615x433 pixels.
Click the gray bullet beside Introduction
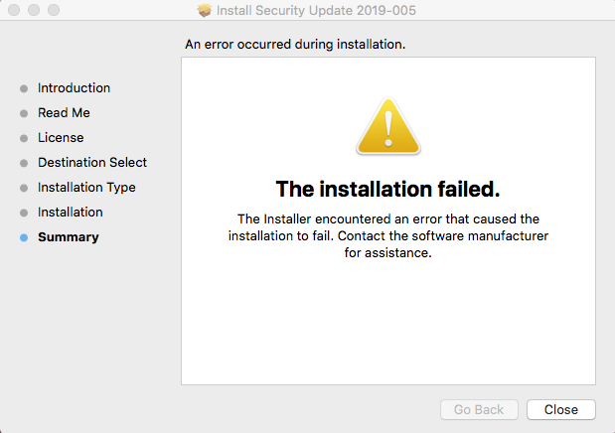24,88
